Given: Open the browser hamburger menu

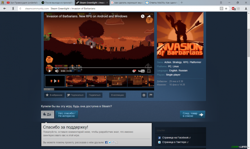Looking at the screenshot, I should [221, 2].
